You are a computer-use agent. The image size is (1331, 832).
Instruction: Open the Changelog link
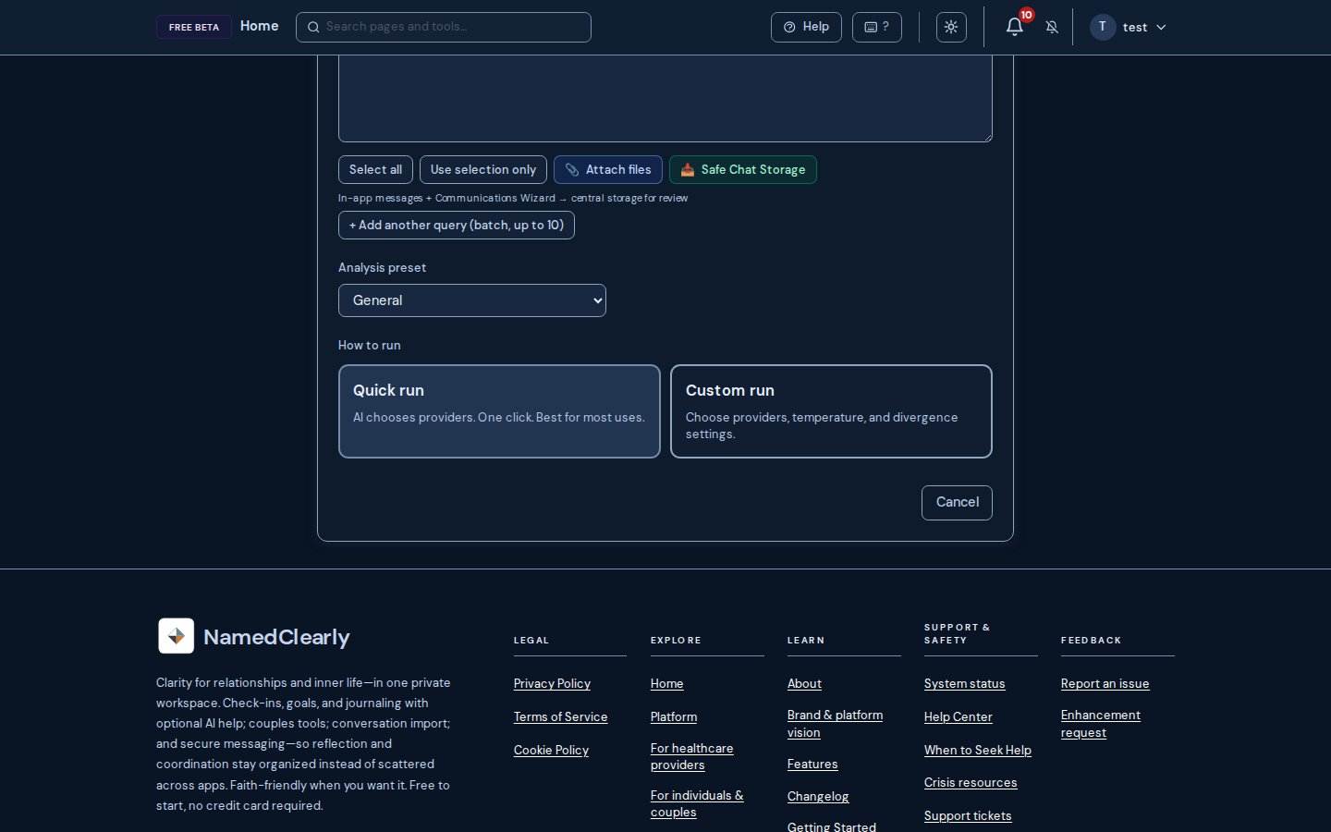pos(818,797)
